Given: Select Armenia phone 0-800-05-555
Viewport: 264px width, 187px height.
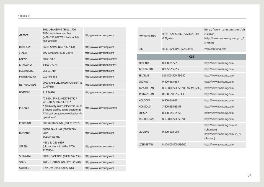Looking at the screenshot, I should coord(170,63).
